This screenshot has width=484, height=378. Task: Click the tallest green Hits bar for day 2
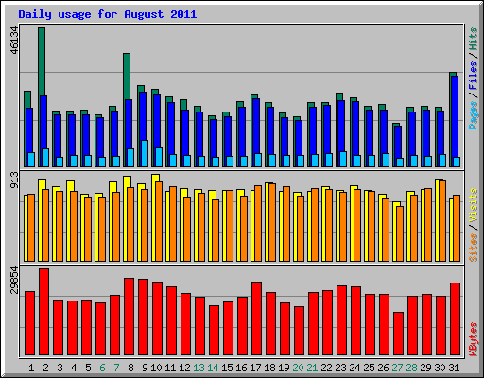point(42,61)
